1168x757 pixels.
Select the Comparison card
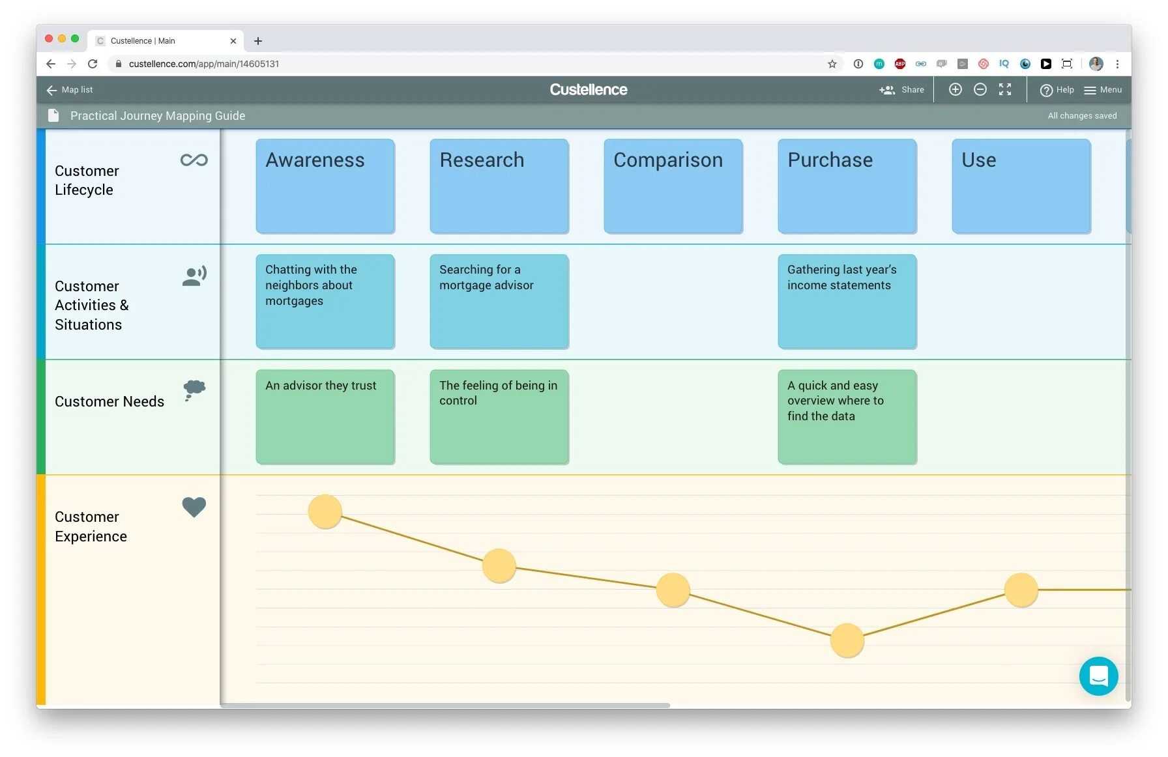673,186
